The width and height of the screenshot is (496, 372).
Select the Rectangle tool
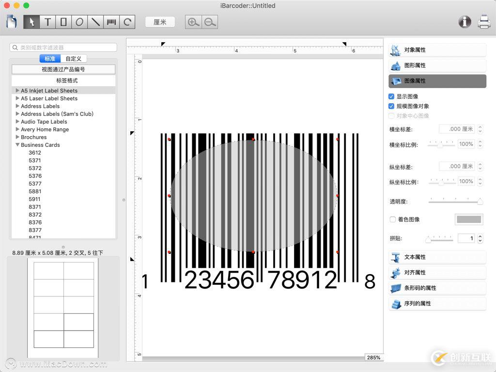pyautogui.click(x=63, y=22)
